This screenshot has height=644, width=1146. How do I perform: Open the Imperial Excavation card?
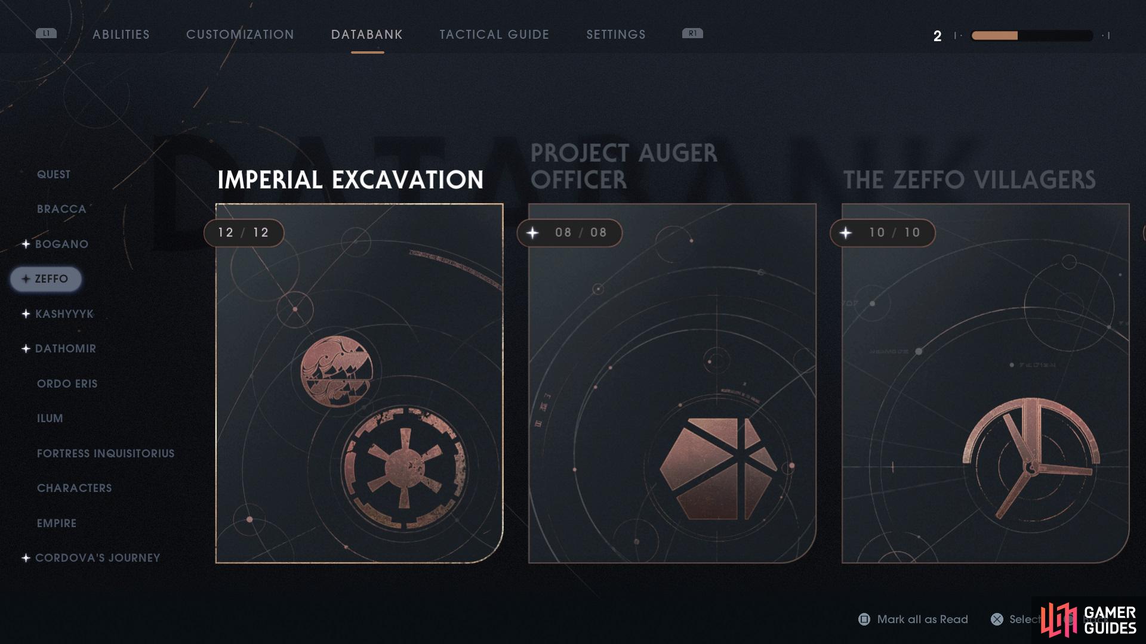tap(359, 383)
